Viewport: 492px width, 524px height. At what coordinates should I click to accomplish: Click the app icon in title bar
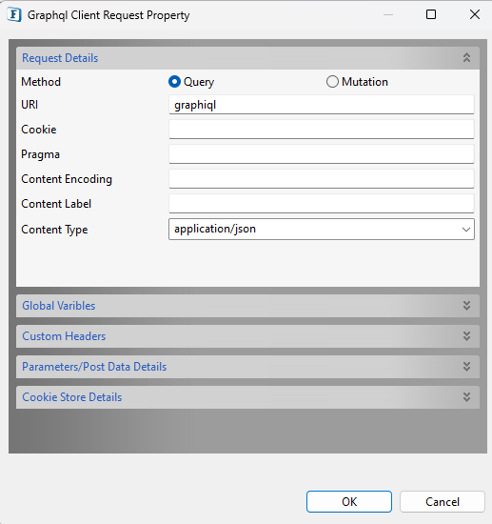[14, 15]
